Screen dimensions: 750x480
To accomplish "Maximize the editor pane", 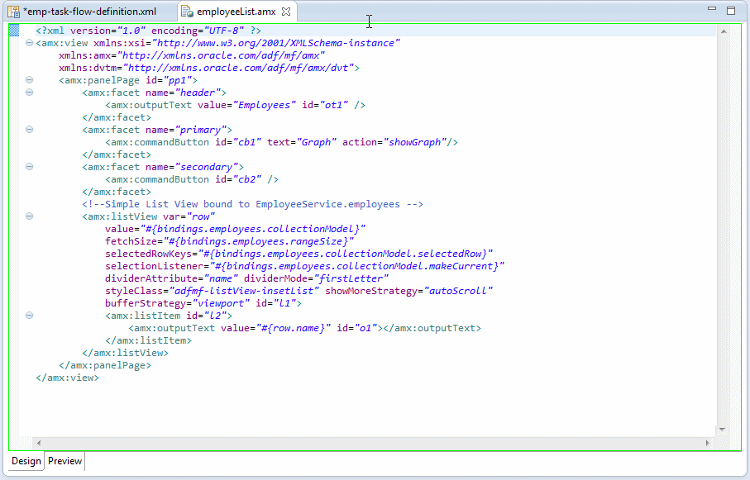I will (731, 11).
